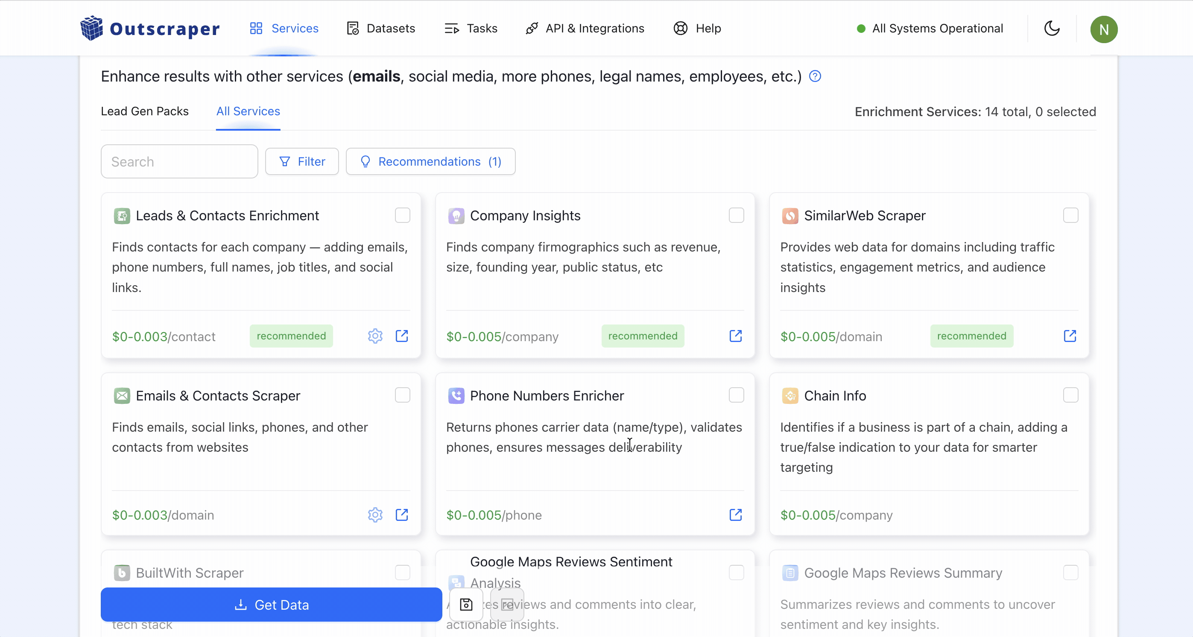
Task: Toggle dark mode moon icon
Action: pos(1052,28)
